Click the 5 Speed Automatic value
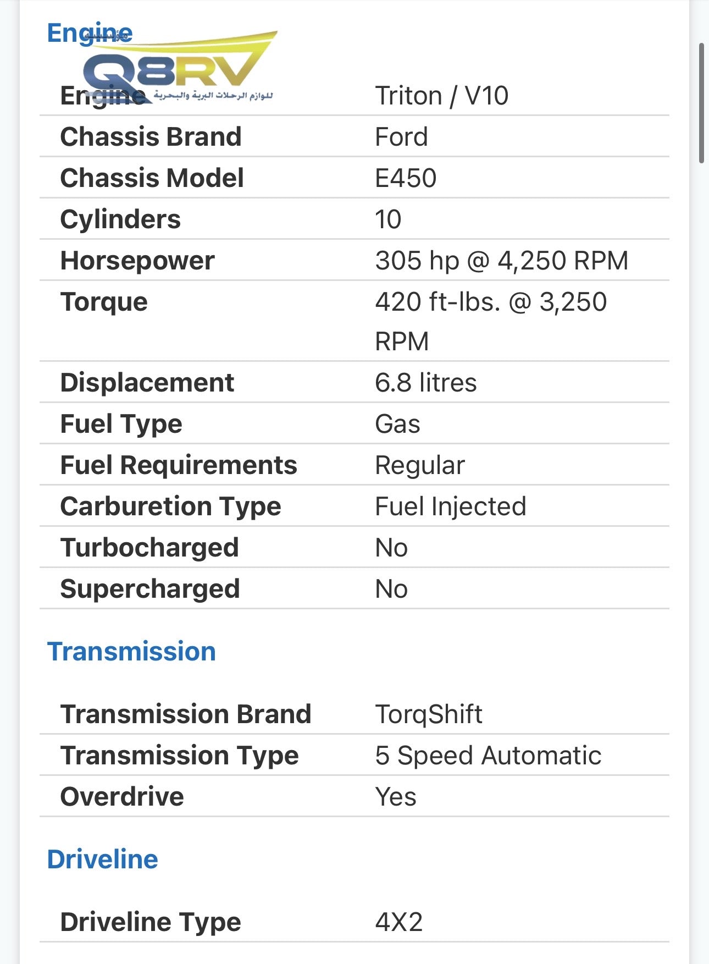The height and width of the screenshot is (964, 709). 488,756
